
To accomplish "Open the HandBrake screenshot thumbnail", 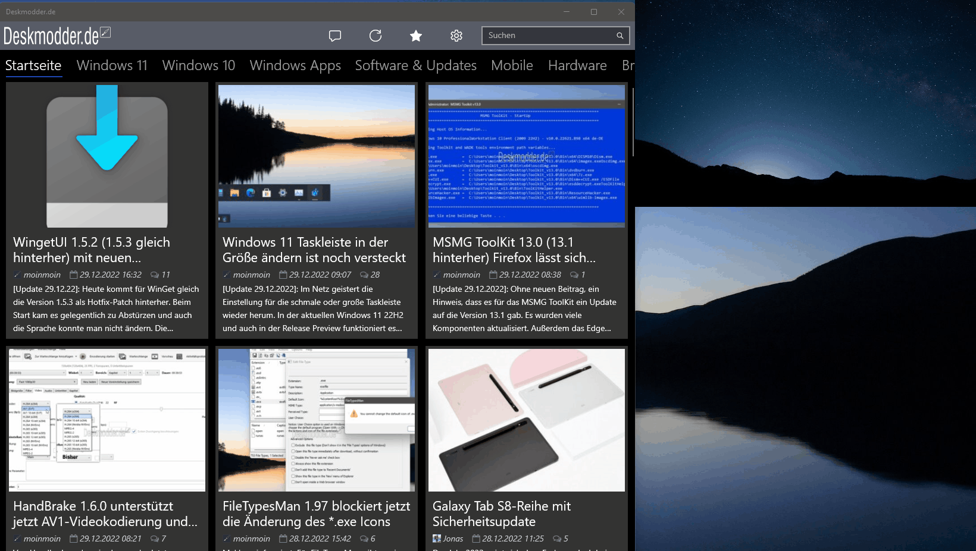I will click(x=107, y=420).
